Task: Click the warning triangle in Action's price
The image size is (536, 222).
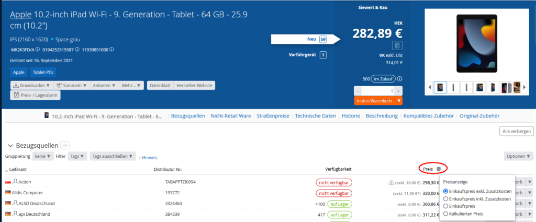Action: pyautogui.click(x=392, y=182)
